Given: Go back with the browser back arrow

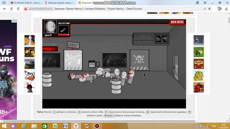Looking at the screenshot, I should pos(5,9).
